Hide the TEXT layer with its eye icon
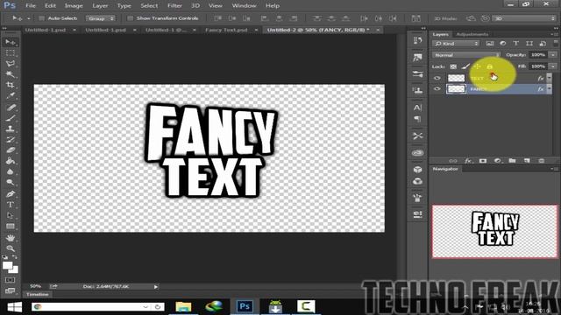The height and width of the screenshot is (315, 561). tap(437, 78)
